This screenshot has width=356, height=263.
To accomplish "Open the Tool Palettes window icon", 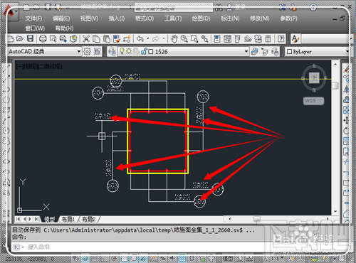I will 238,38.
